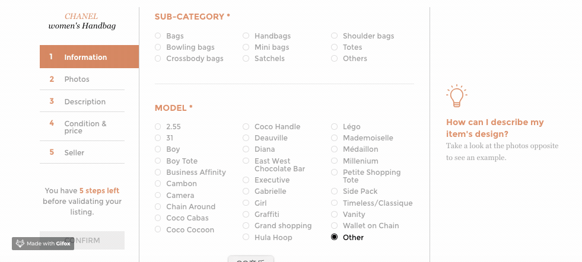
Task: Select the 2.55 model radio button
Action: click(x=158, y=126)
